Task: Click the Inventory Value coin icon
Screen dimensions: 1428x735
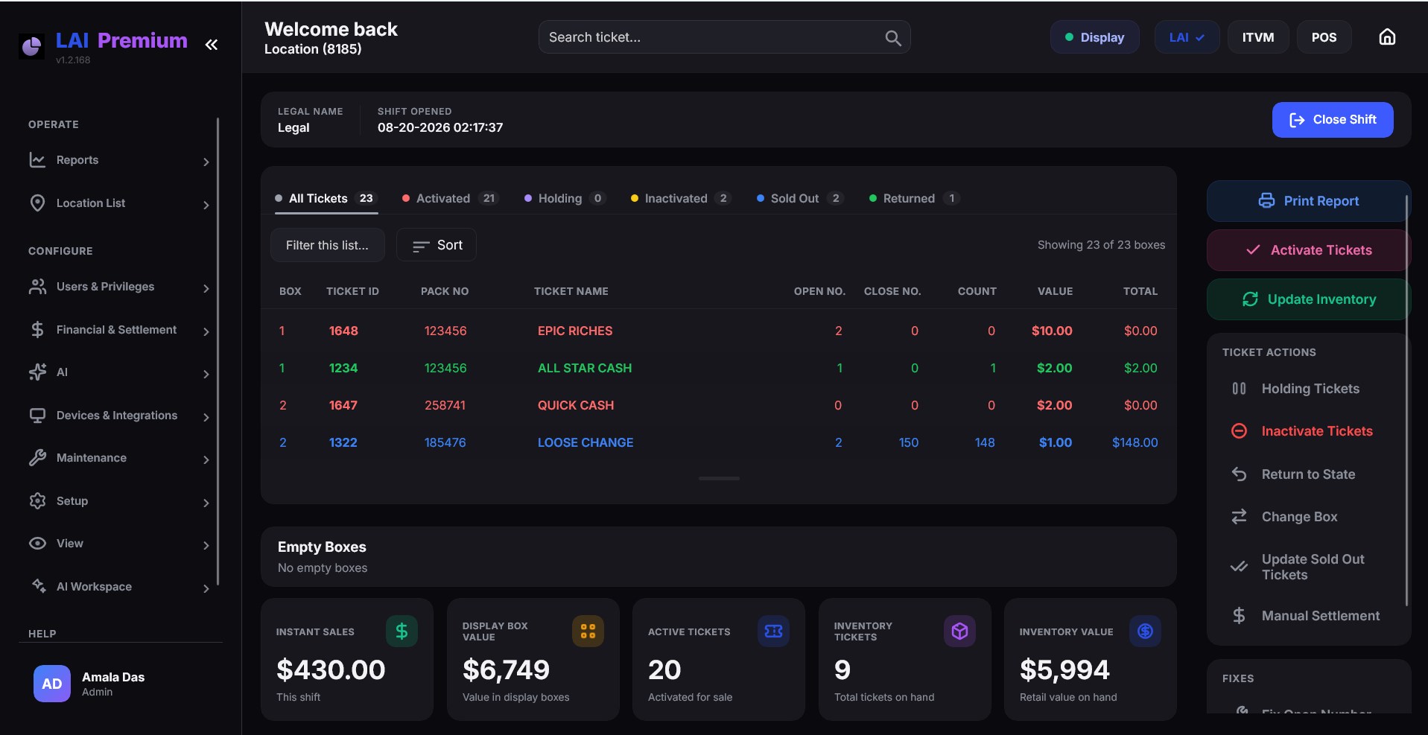Action: (x=1145, y=631)
